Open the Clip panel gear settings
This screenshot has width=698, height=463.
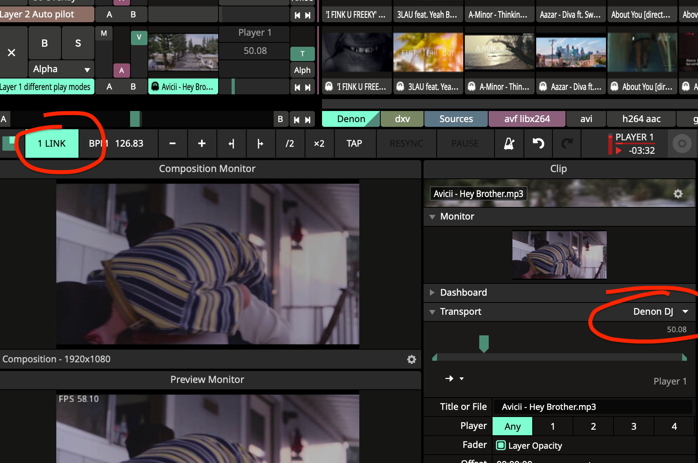coord(678,194)
